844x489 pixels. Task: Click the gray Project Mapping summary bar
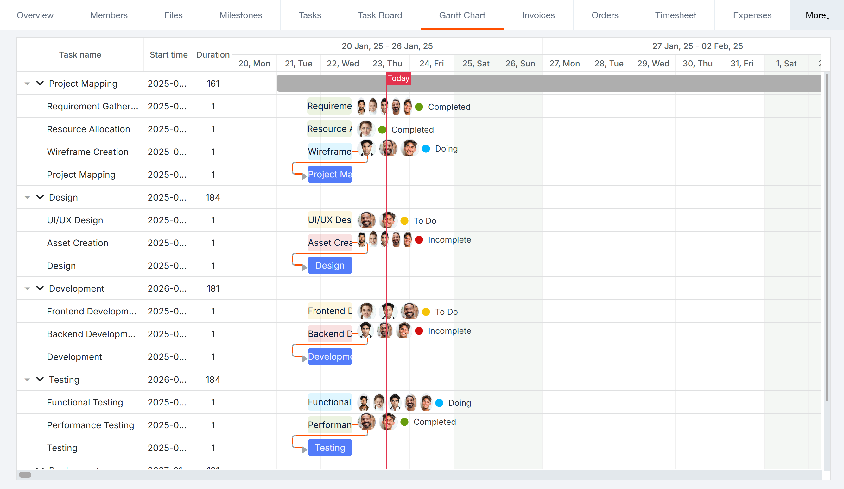point(569,83)
